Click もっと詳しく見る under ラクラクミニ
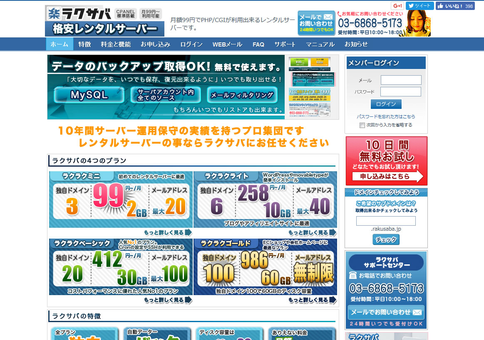This screenshot has height=340, width=484. click(168, 232)
